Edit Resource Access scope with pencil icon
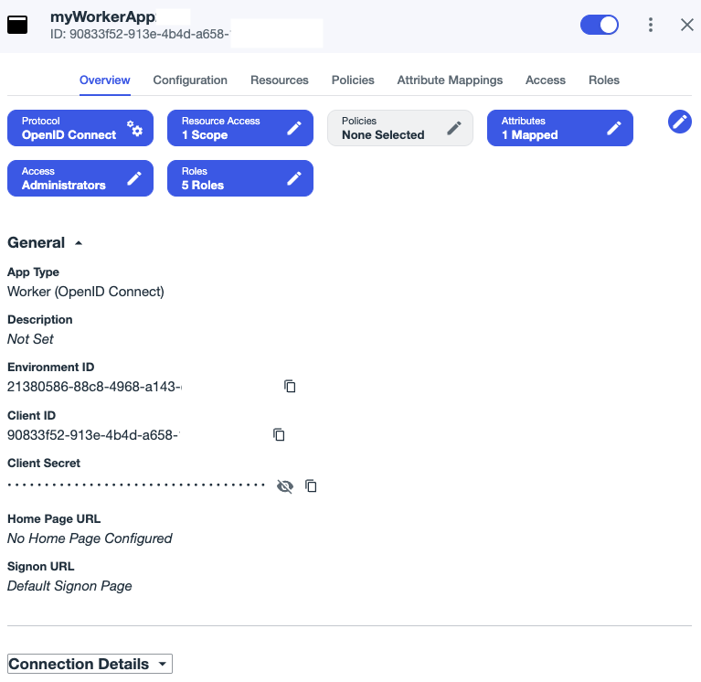The width and height of the screenshot is (701, 682). (x=294, y=129)
